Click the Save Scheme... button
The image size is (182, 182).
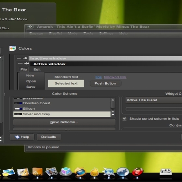coord(64,122)
